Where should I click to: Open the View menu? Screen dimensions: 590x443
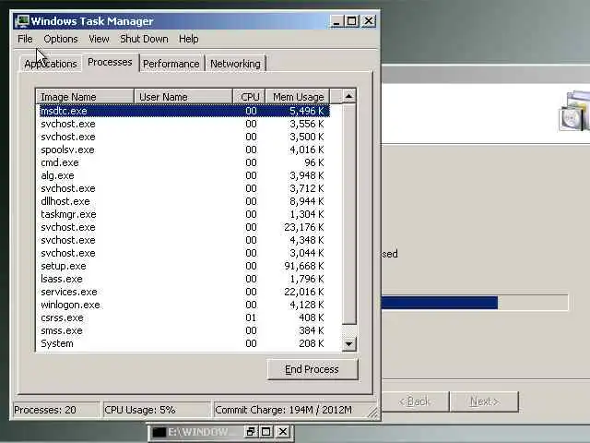99,39
